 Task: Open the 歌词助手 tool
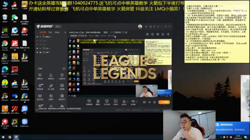coord(62,97)
